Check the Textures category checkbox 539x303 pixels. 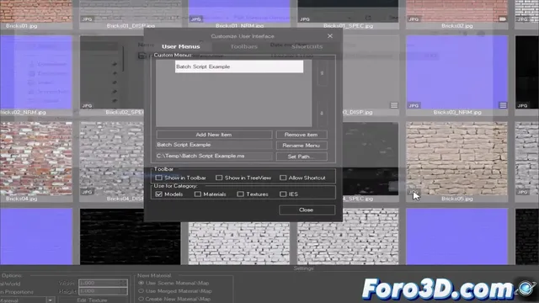[x=240, y=194]
